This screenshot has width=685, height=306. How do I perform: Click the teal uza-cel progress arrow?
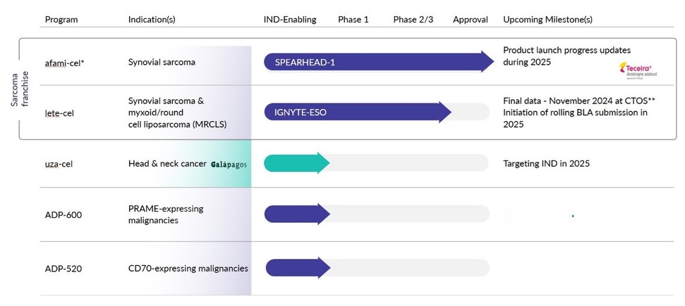click(296, 163)
